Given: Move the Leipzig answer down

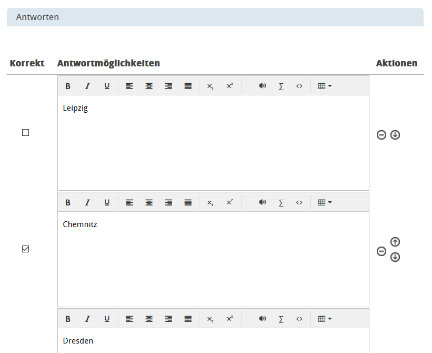Looking at the screenshot, I should click(395, 135).
